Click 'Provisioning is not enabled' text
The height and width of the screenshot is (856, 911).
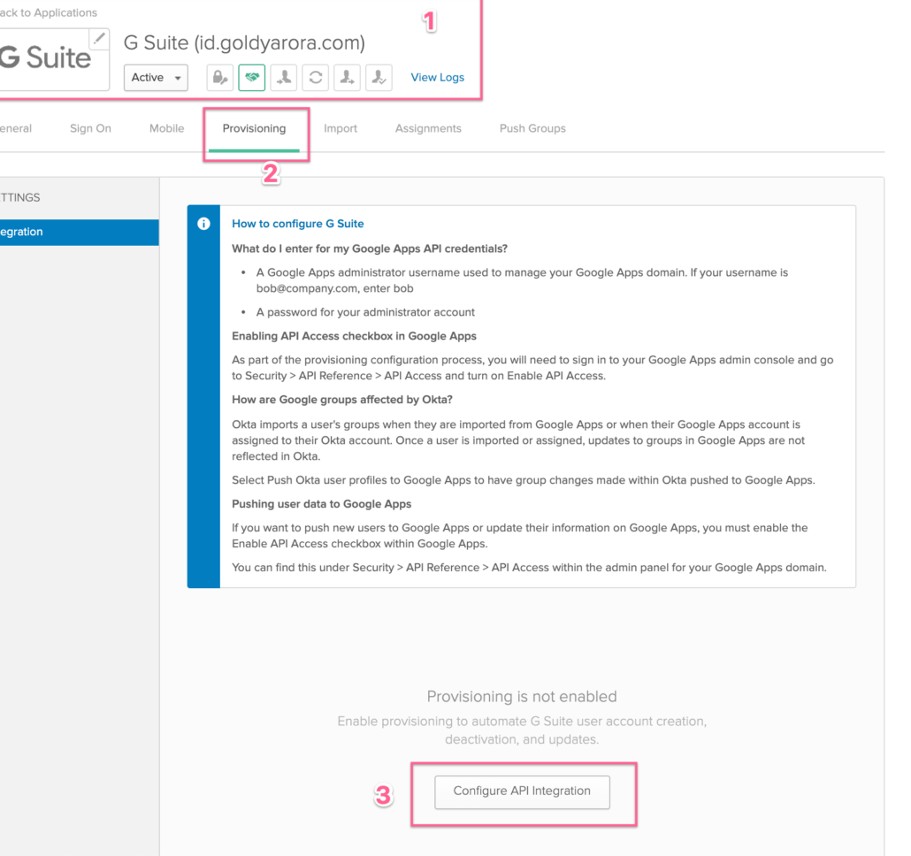522,696
